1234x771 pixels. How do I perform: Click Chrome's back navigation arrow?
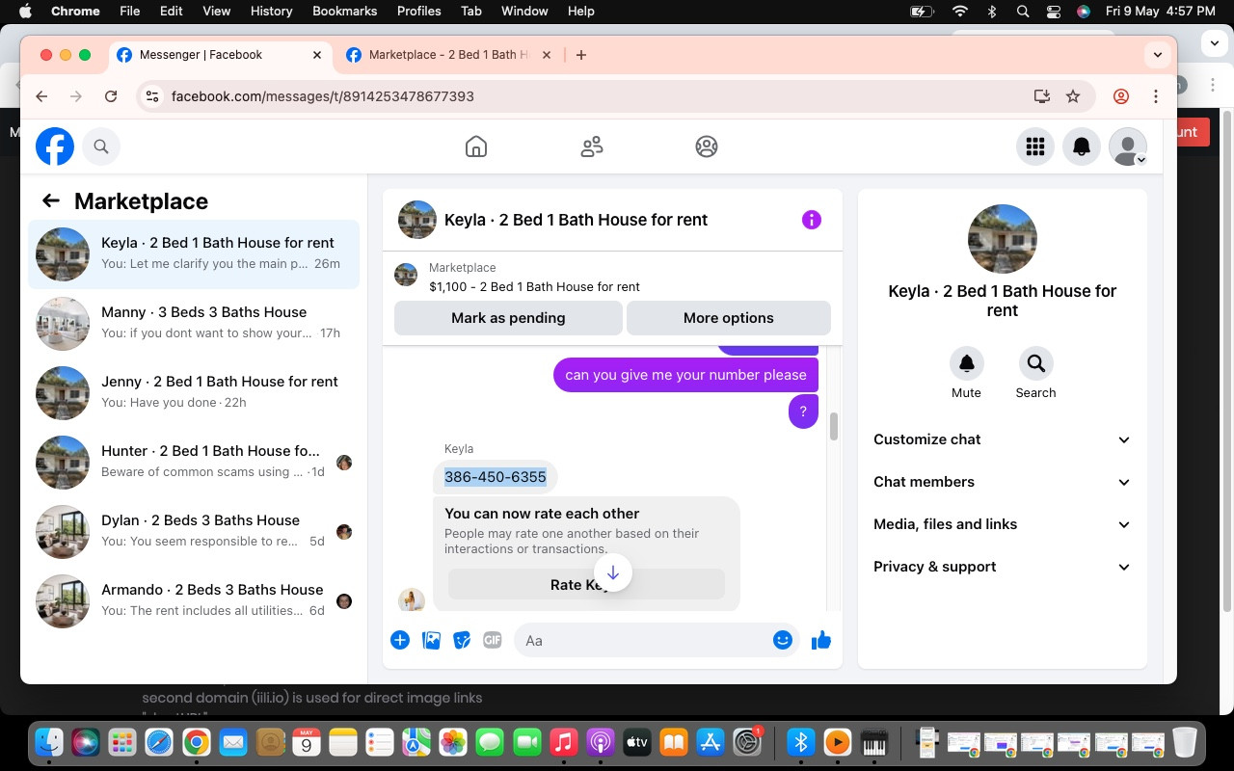click(x=41, y=96)
